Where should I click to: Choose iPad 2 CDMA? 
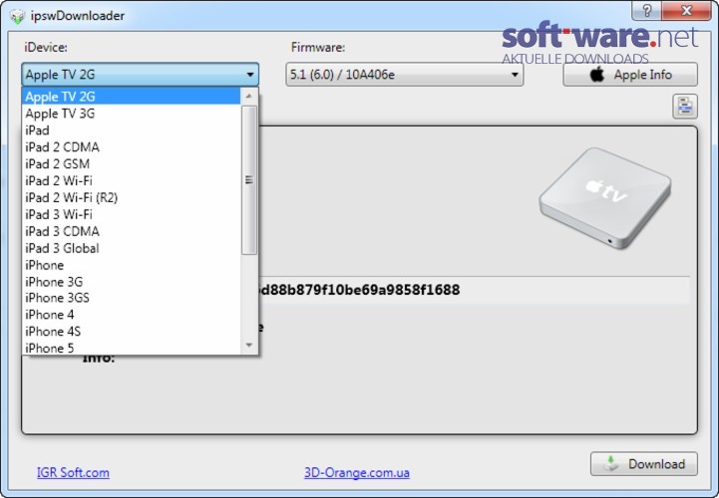pos(132,147)
